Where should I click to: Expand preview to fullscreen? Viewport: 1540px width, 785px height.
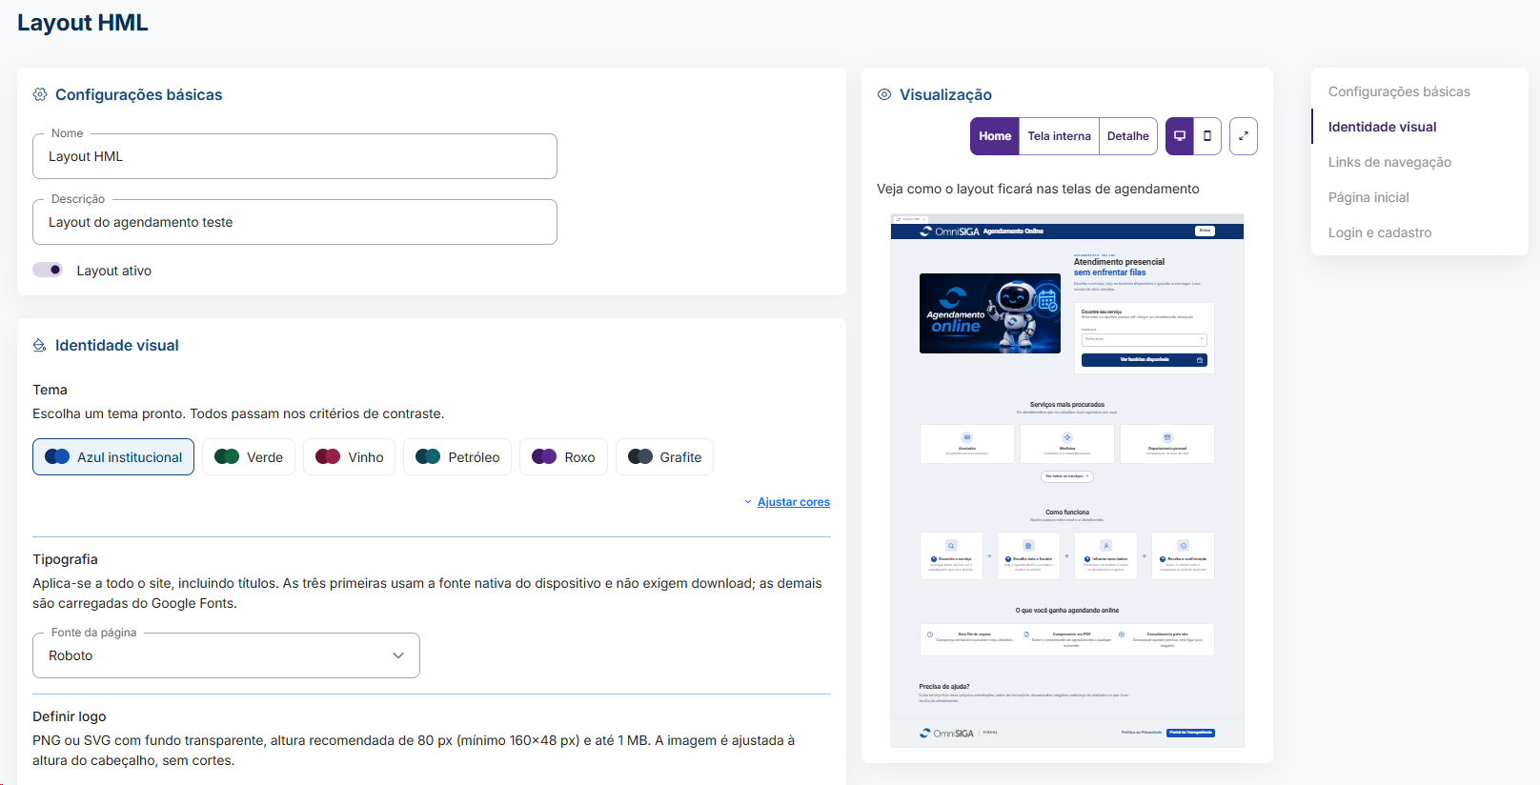point(1244,136)
